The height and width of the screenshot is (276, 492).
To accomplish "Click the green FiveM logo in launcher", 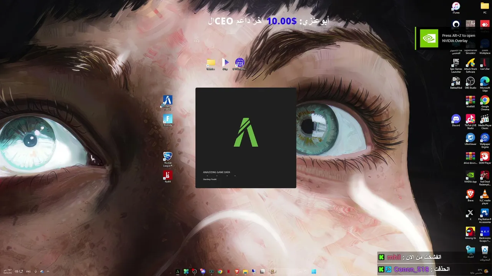I will pyautogui.click(x=246, y=133).
